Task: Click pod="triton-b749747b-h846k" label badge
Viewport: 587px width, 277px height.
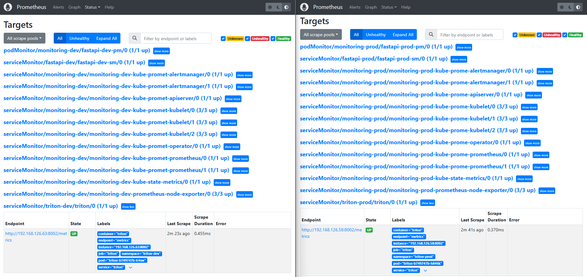Action: tap(417, 263)
